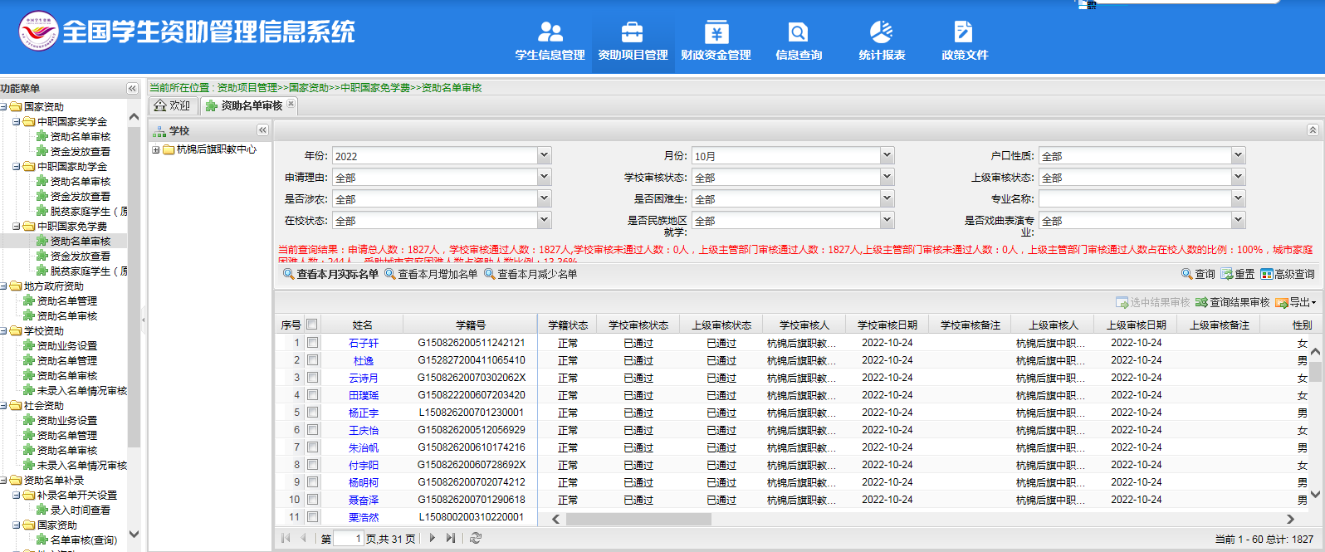This screenshot has height=552, width=1325.
Task: Open 导出 export menu
Action: click(x=1295, y=302)
